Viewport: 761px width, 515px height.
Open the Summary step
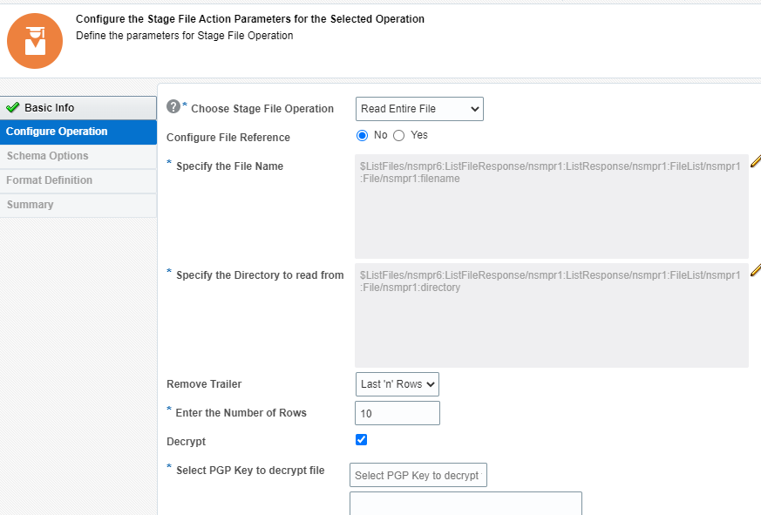pyautogui.click(x=78, y=205)
